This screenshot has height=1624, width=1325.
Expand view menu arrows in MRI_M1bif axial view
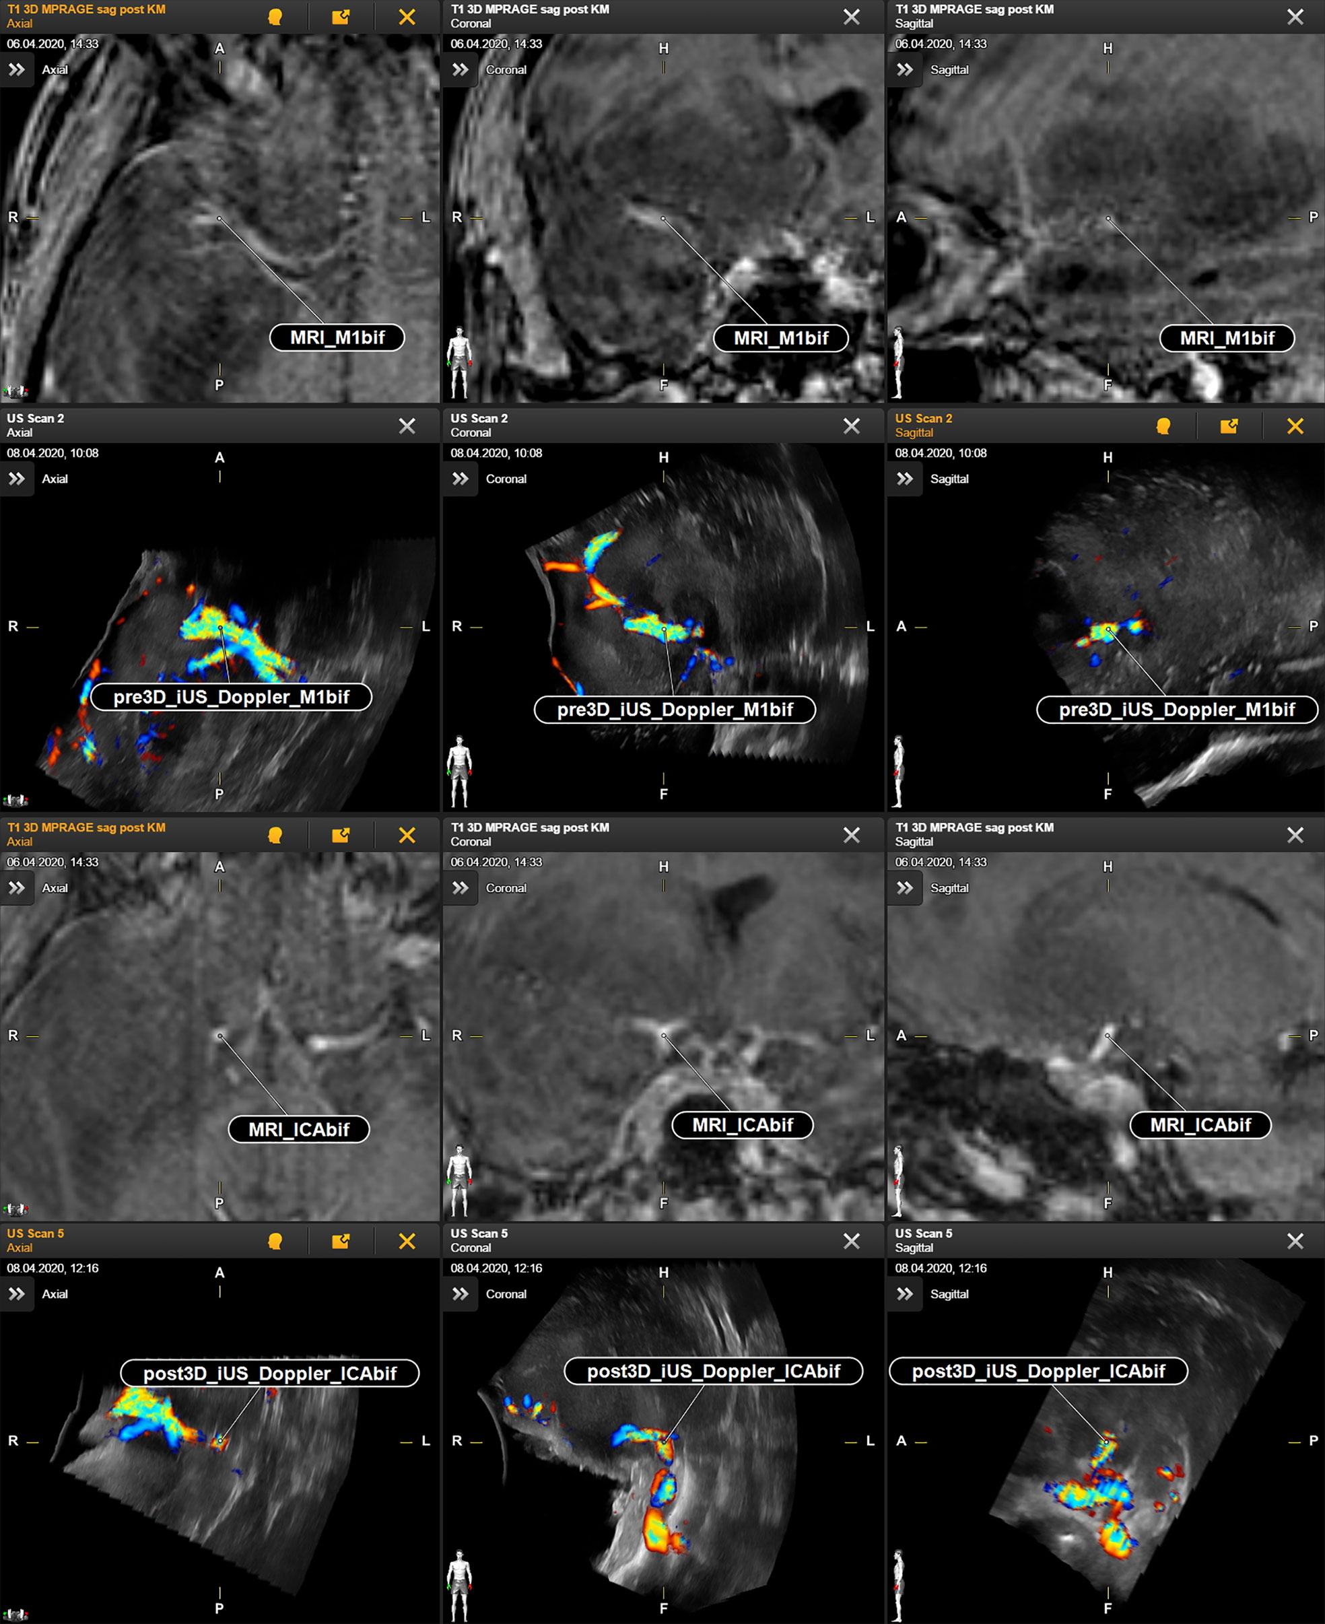(x=17, y=69)
